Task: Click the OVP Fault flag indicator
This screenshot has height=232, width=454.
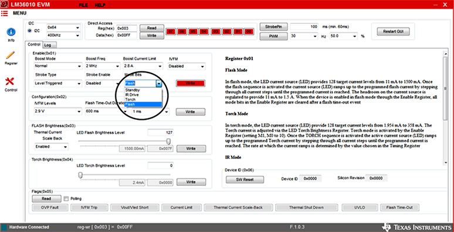Action: pyautogui.click(x=50, y=207)
